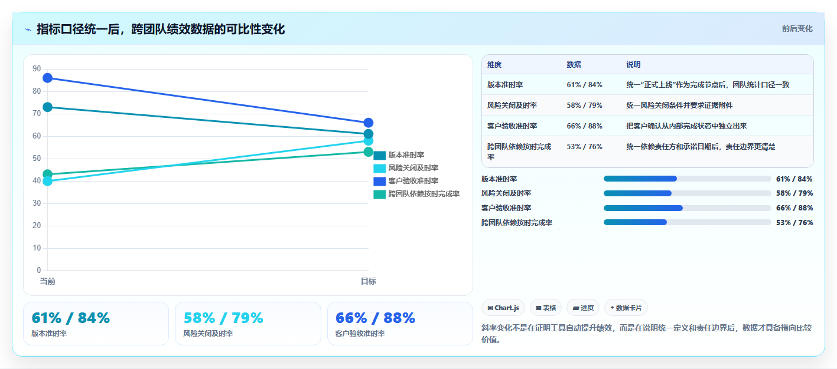This screenshot has width=837, height=369.
Task: Click the 版本准时率 progress bar
Action: pos(688,179)
